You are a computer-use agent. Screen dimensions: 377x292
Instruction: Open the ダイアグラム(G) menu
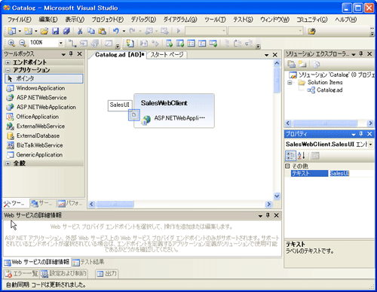pyautogui.click(x=180, y=20)
